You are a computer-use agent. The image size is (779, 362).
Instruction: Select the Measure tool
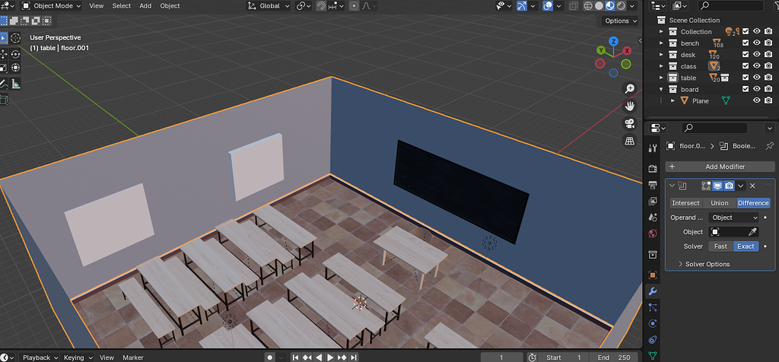[x=15, y=84]
